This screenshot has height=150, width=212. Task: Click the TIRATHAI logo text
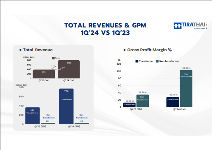(193, 25)
